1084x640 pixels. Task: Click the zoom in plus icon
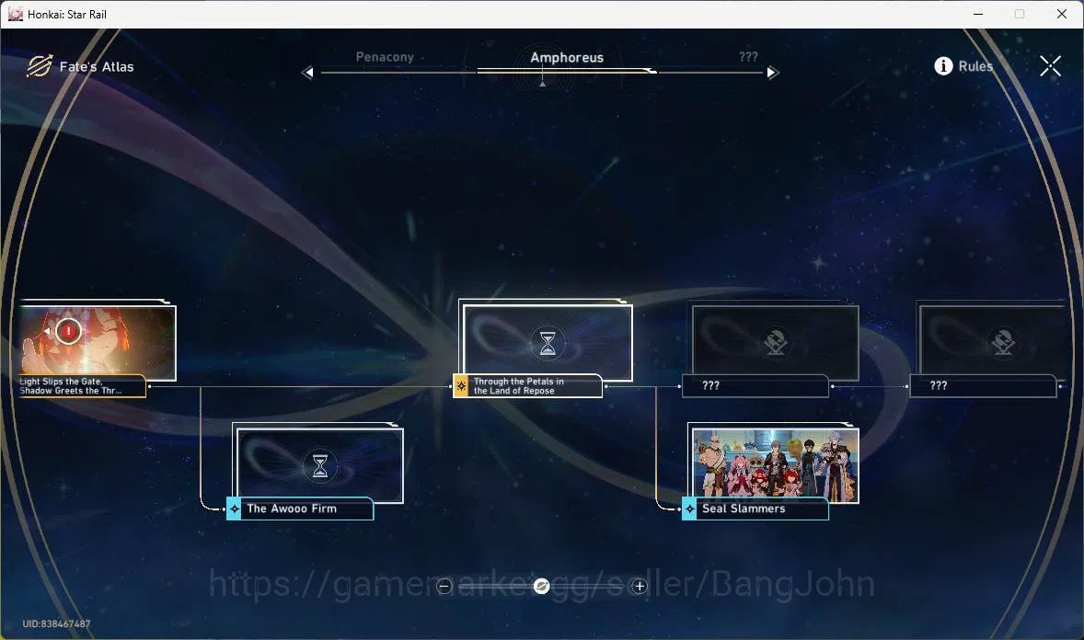coord(640,586)
